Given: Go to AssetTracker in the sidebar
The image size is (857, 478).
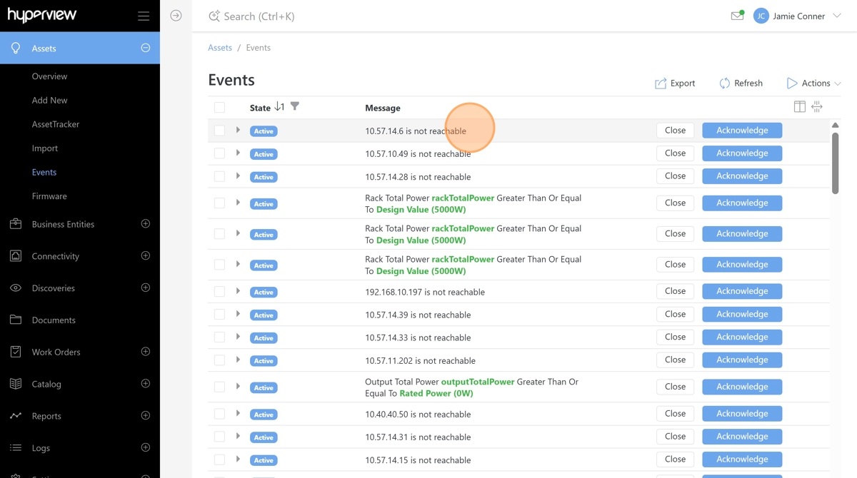Looking at the screenshot, I should click(56, 124).
